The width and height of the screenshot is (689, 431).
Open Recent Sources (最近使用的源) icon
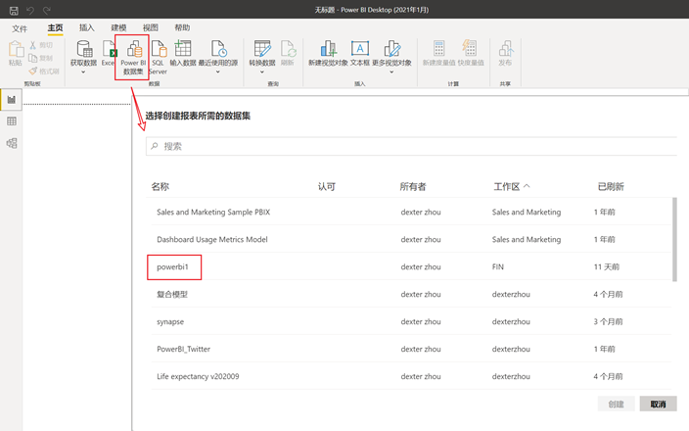pyautogui.click(x=218, y=48)
